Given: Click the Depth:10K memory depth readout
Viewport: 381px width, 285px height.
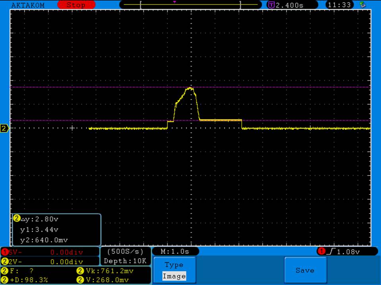Looking at the screenshot, I should tap(125, 261).
